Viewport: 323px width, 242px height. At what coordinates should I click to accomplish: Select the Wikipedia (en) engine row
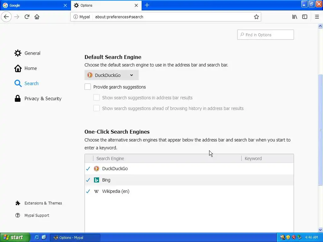[x=189, y=191]
